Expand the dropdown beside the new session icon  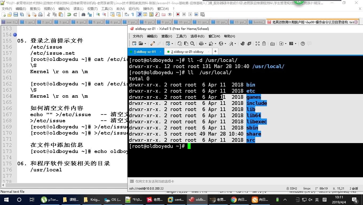pyautogui.click(x=145, y=44)
